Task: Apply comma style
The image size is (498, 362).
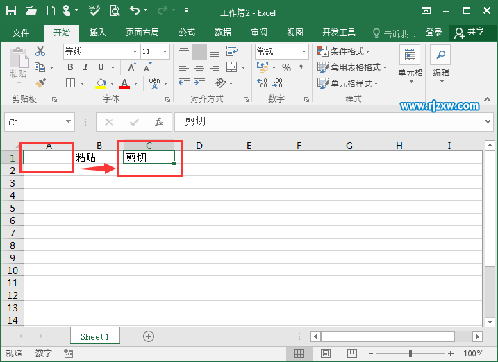Action: point(301,67)
